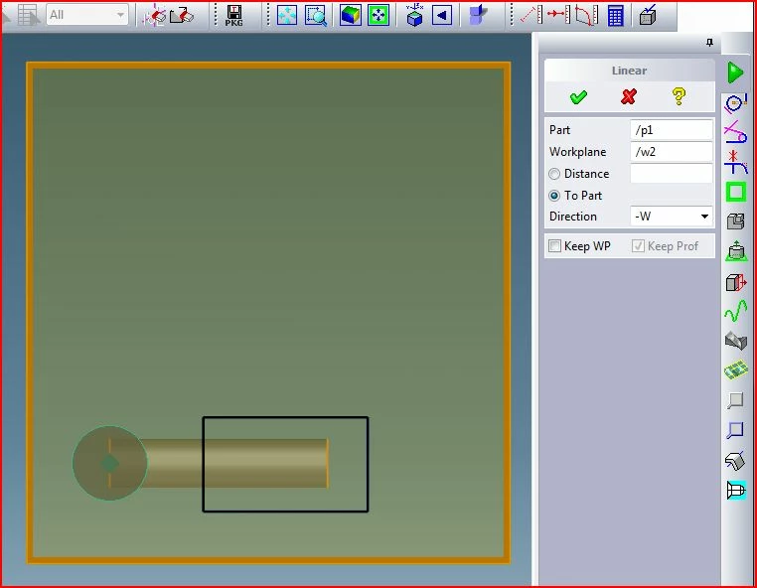Viewport: 757px width, 588px height.
Task: Click the cube with checkmark icon
Action: point(648,15)
